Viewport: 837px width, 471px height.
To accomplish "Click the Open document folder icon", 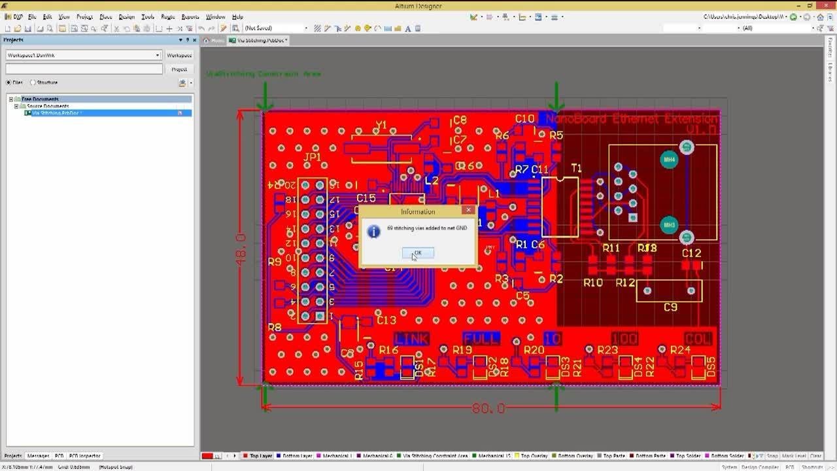I will pyautogui.click(x=18, y=28).
